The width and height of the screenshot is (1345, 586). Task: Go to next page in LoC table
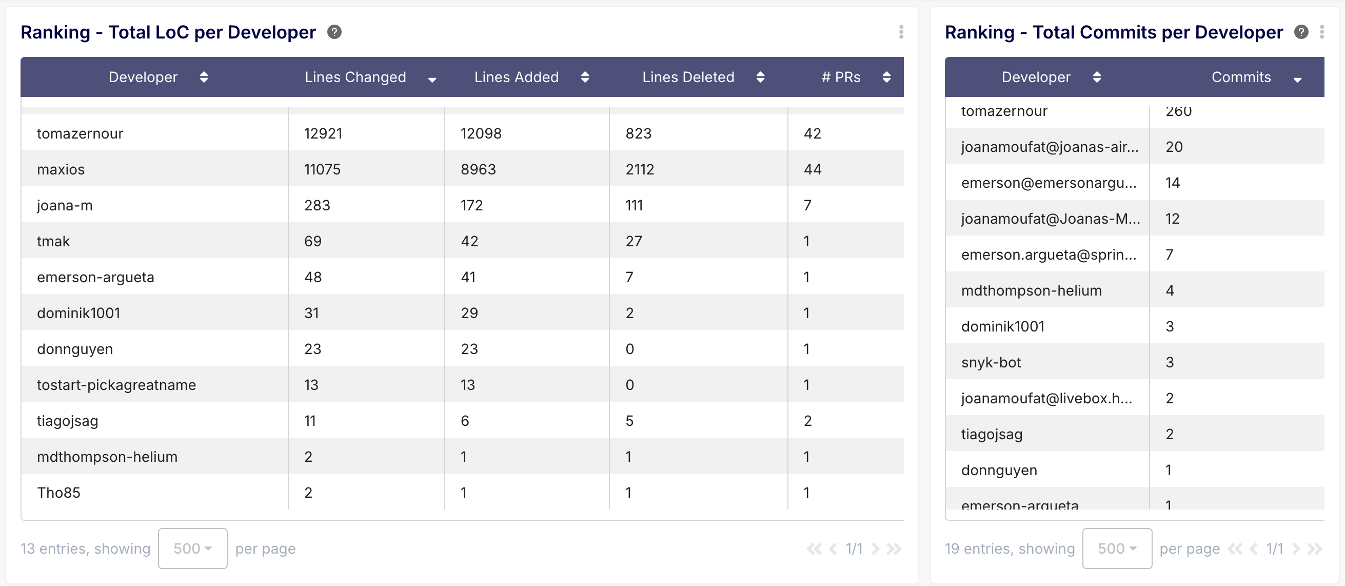click(x=876, y=549)
